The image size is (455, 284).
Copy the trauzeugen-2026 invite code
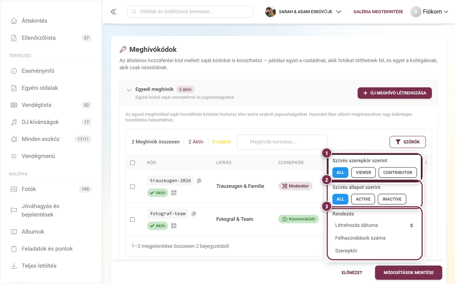coord(199,180)
